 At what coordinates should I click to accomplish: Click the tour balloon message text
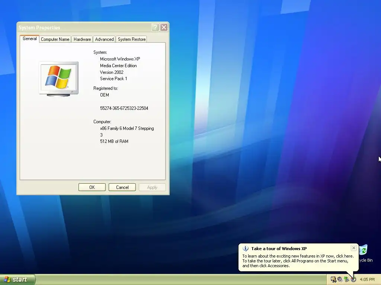(298, 261)
